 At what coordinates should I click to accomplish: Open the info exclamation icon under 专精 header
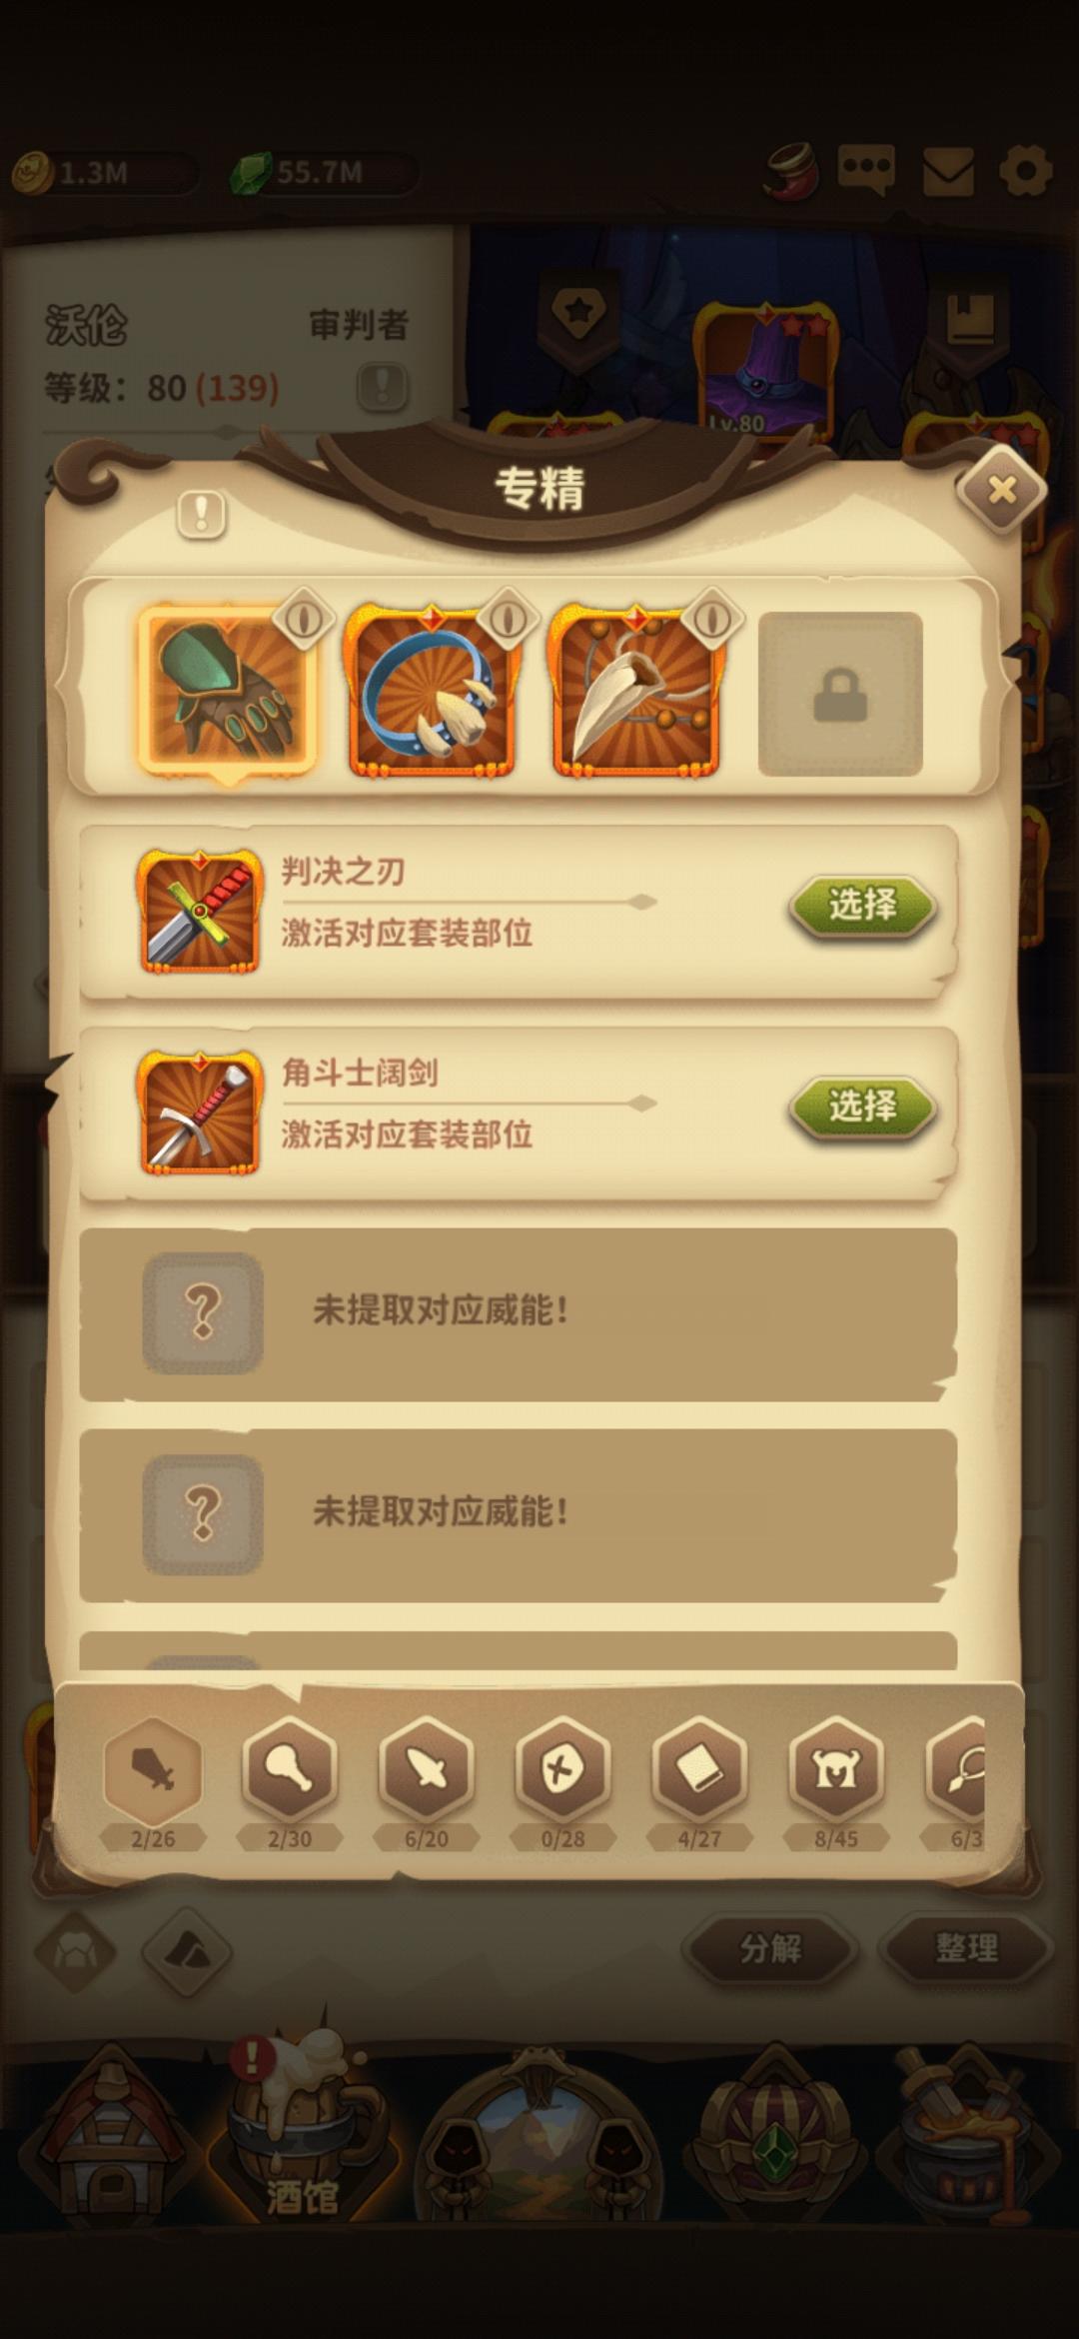[202, 515]
